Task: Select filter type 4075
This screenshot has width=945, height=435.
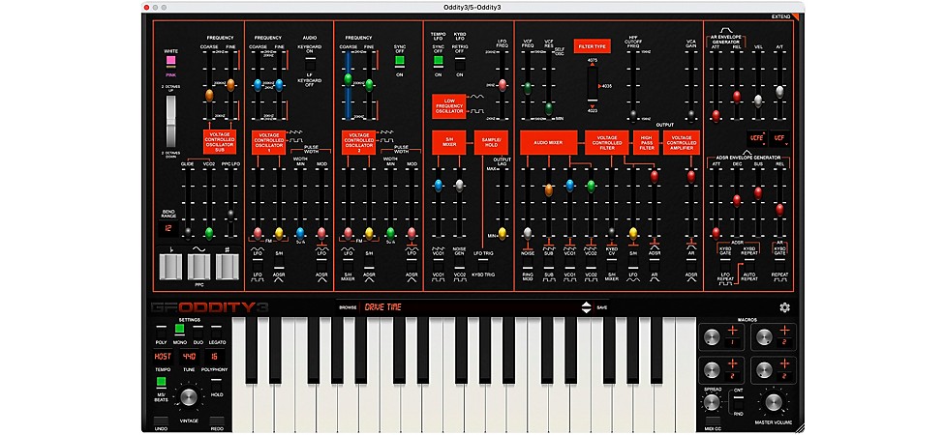Action: (593, 61)
